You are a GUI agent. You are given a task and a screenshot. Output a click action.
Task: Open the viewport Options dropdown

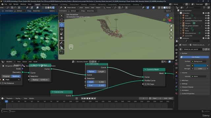coord(169,11)
